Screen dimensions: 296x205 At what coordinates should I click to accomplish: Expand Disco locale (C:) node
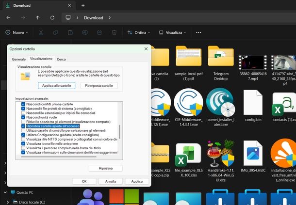tap(8, 202)
